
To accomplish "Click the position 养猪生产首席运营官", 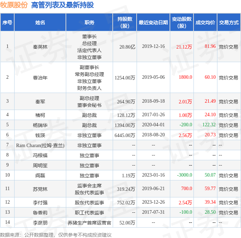I will (89, 223).
